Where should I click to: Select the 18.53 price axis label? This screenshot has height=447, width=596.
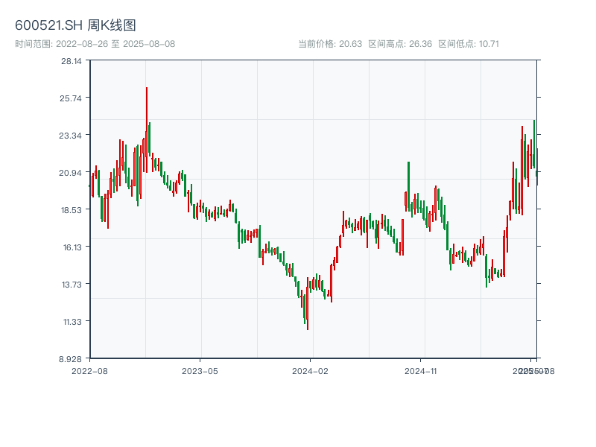pyautogui.click(x=72, y=210)
